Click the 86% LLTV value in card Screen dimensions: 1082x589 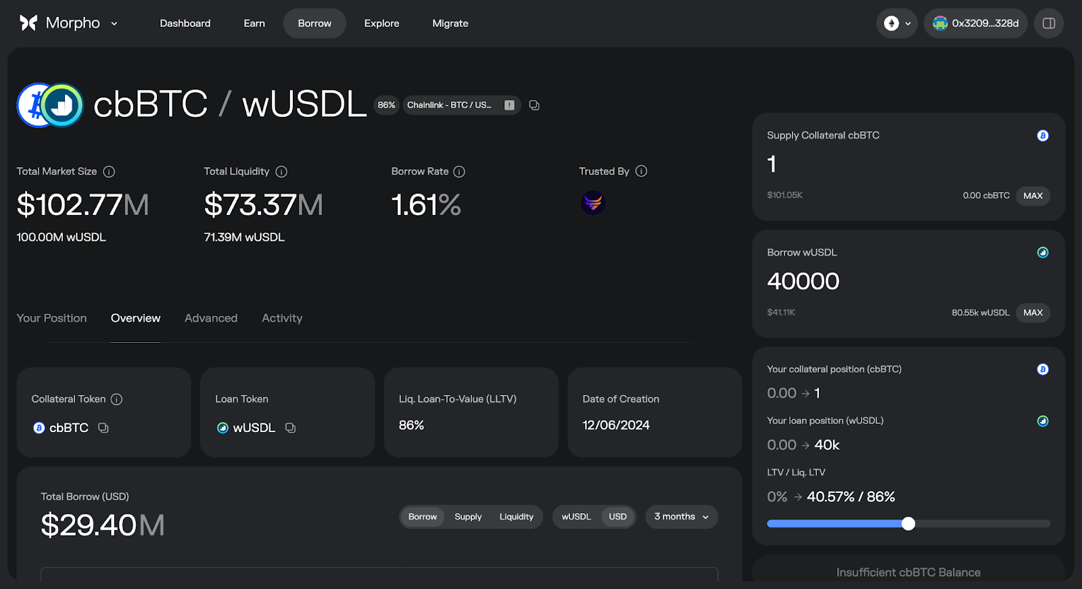411,425
